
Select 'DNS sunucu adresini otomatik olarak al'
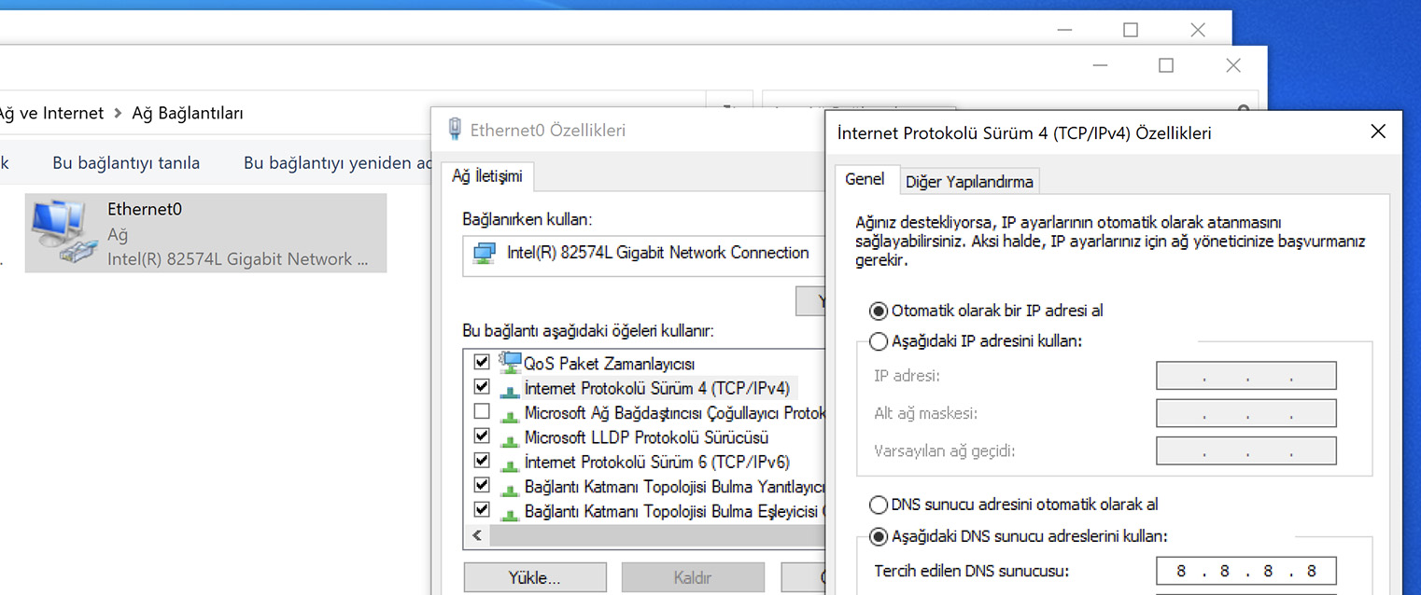[879, 505]
